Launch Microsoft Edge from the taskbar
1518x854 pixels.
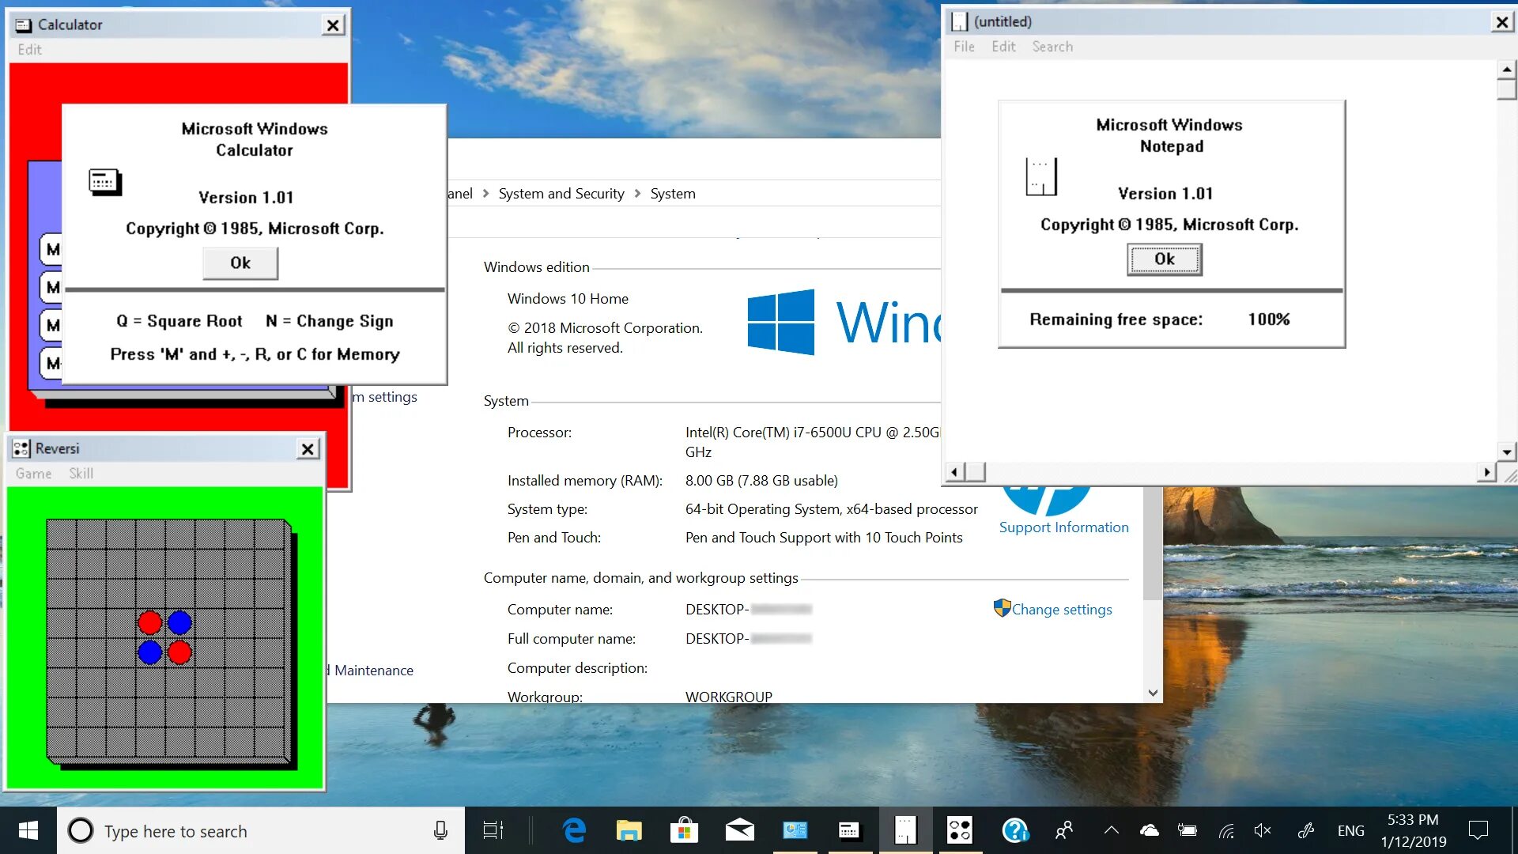[574, 830]
